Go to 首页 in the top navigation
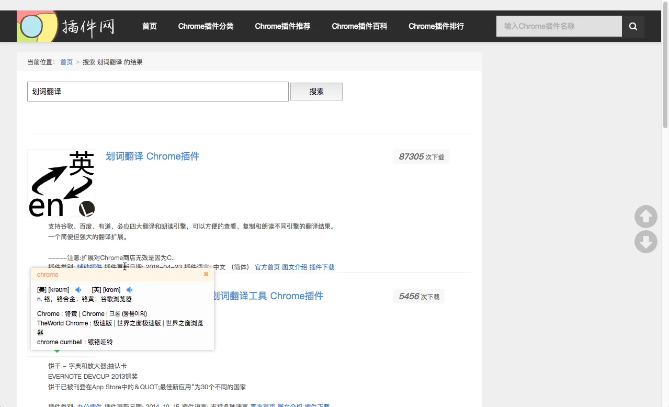This screenshot has height=407, width=669. pos(150,26)
